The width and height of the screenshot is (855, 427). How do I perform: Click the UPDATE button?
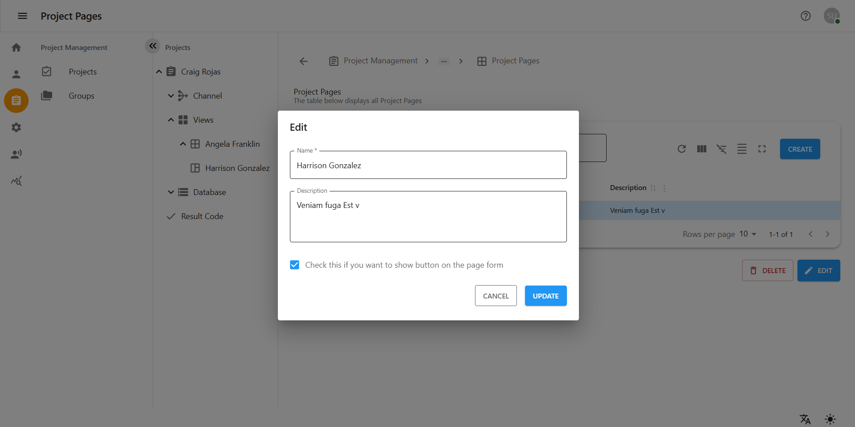pos(545,296)
